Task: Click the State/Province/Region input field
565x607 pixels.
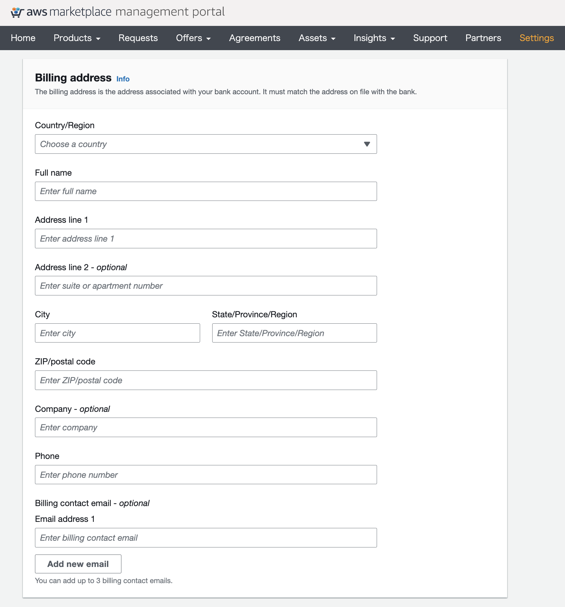Action: (295, 333)
